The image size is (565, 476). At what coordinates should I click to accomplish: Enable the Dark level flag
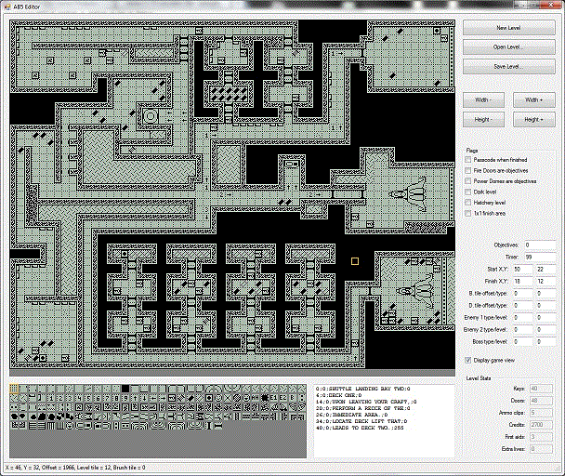pyautogui.click(x=468, y=192)
